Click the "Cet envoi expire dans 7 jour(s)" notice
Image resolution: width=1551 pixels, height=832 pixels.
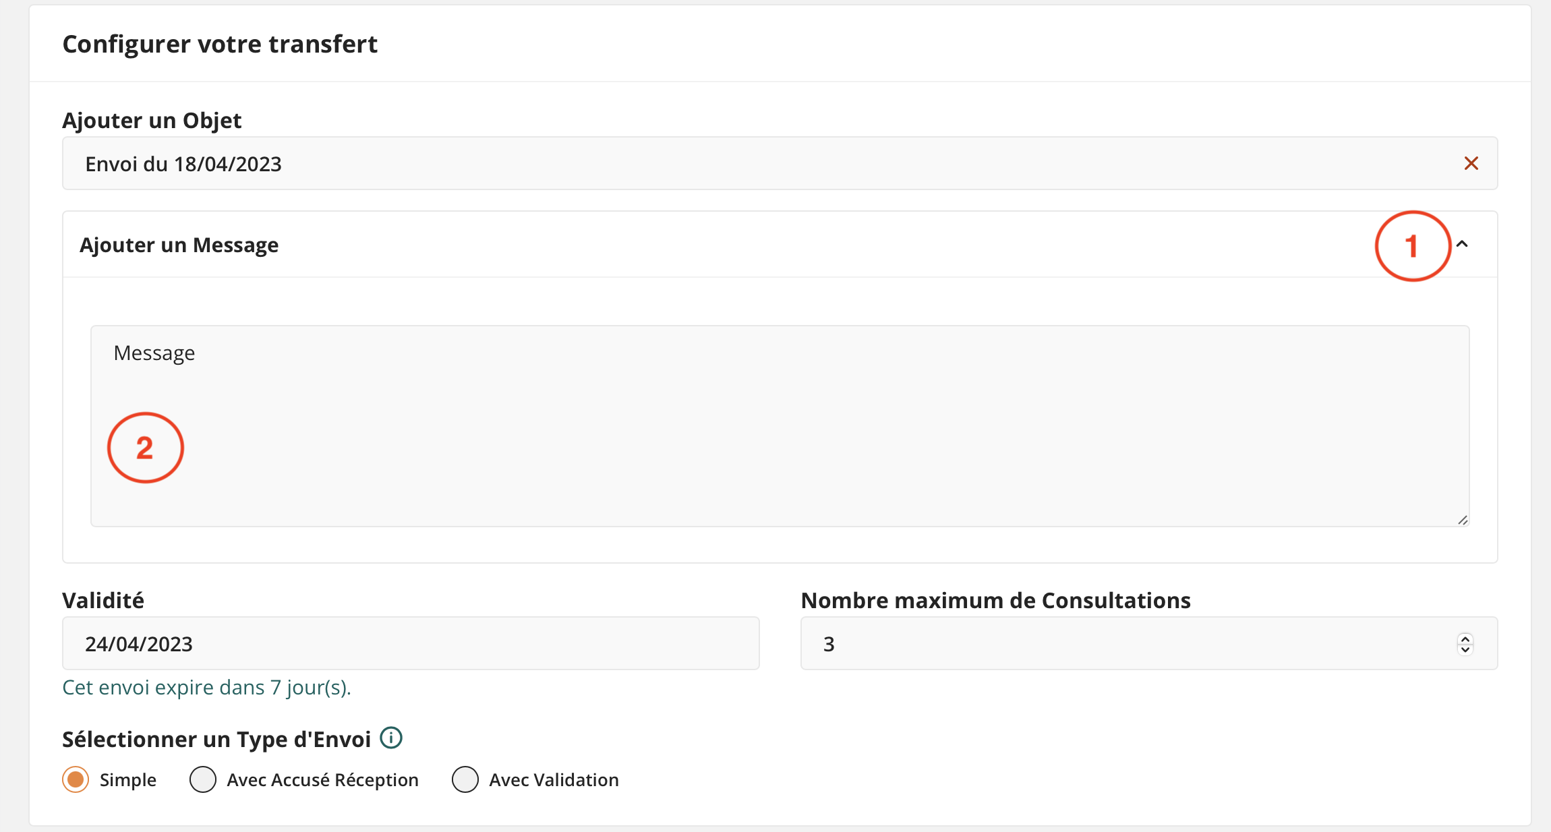click(206, 688)
